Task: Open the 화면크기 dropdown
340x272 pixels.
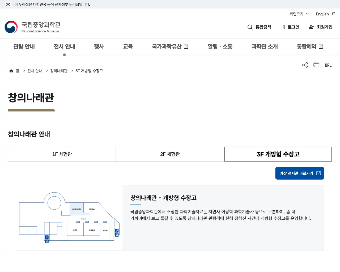Action: (298, 14)
